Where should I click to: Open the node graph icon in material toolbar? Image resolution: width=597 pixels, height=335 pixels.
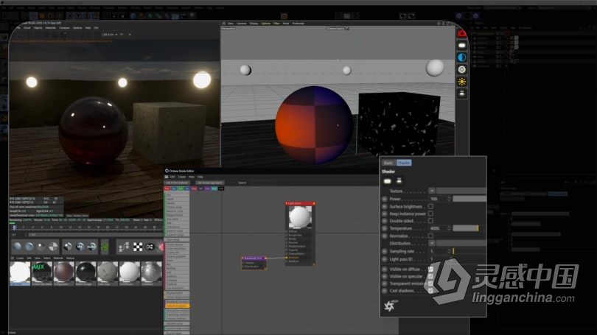click(x=124, y=247)
